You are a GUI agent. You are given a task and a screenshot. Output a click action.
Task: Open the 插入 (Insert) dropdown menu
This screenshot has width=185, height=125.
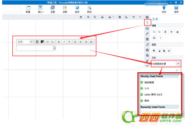click(41, 9)
